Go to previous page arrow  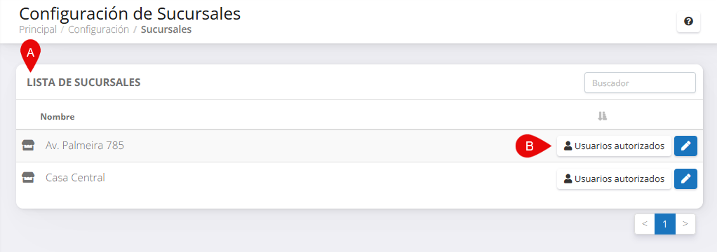[645, 224]
